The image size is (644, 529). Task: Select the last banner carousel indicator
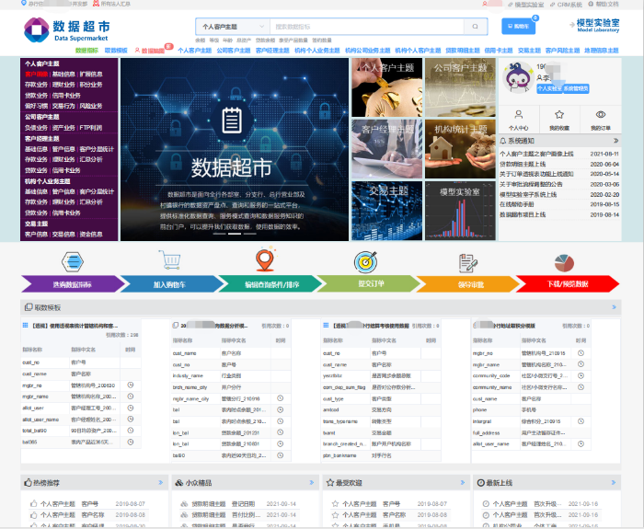pyautogui.click(x=249, y=234)
